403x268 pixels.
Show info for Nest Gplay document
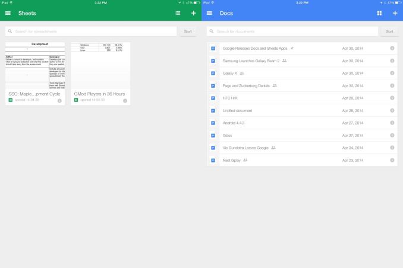coord(392,160)
